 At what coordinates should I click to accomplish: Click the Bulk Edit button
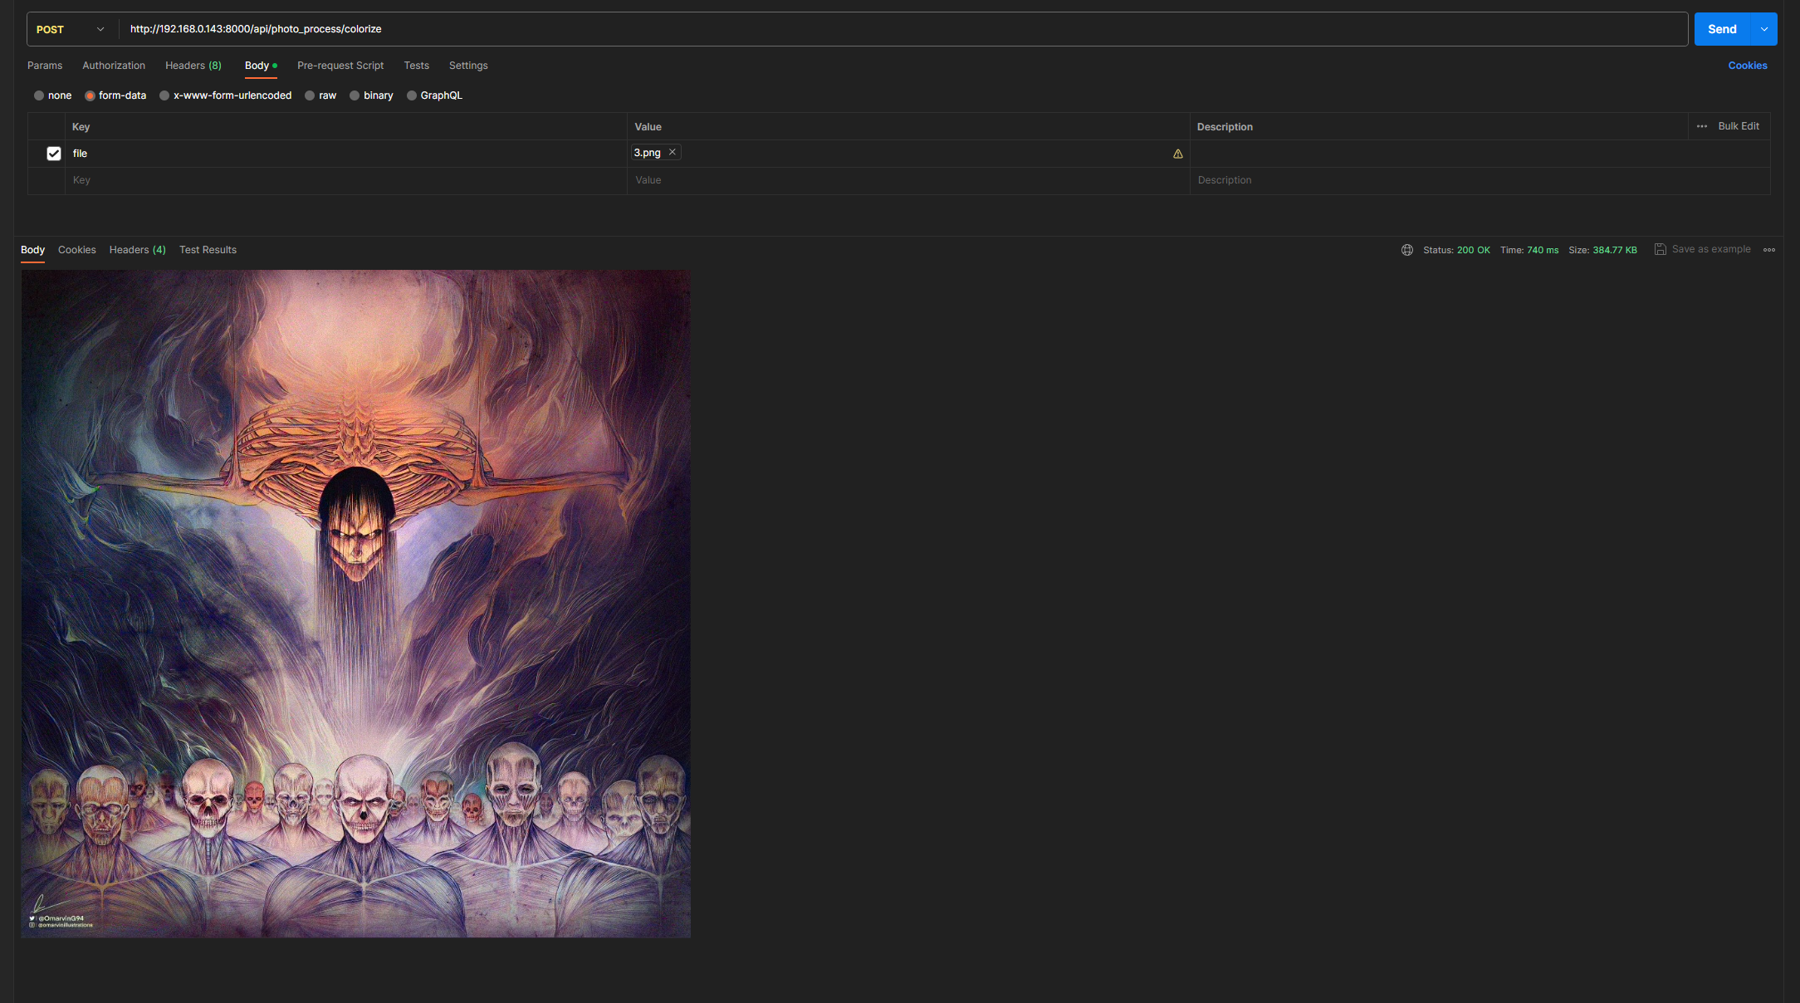coord(1738,126)
